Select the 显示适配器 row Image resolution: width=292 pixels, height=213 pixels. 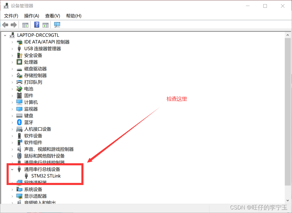coord(35,196)
